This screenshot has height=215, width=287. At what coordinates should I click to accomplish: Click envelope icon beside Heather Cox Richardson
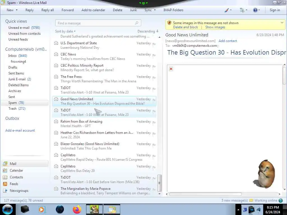(x=56, y=133)
